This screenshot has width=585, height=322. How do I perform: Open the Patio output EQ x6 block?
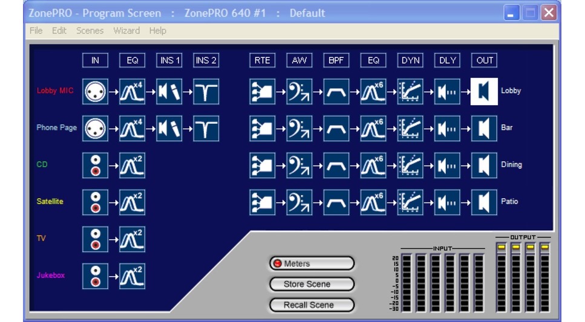coord(373,202)
